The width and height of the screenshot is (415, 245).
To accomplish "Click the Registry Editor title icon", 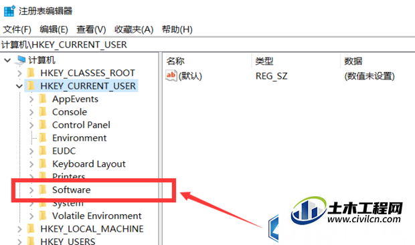I will [9, 11].
